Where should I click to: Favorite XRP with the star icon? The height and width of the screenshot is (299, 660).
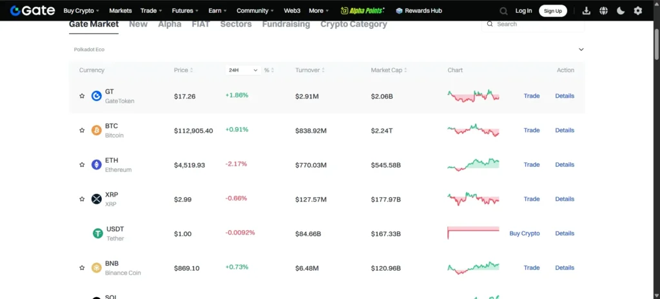(x=82, y=199)
